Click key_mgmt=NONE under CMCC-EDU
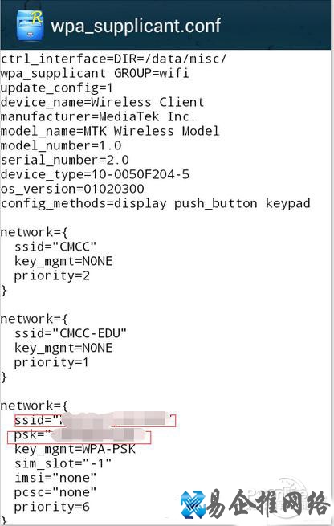The height and width of the screenshot is (526, 334). (x=63, y=349)
